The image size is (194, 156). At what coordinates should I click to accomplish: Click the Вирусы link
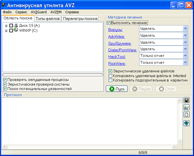pos(115,30)
